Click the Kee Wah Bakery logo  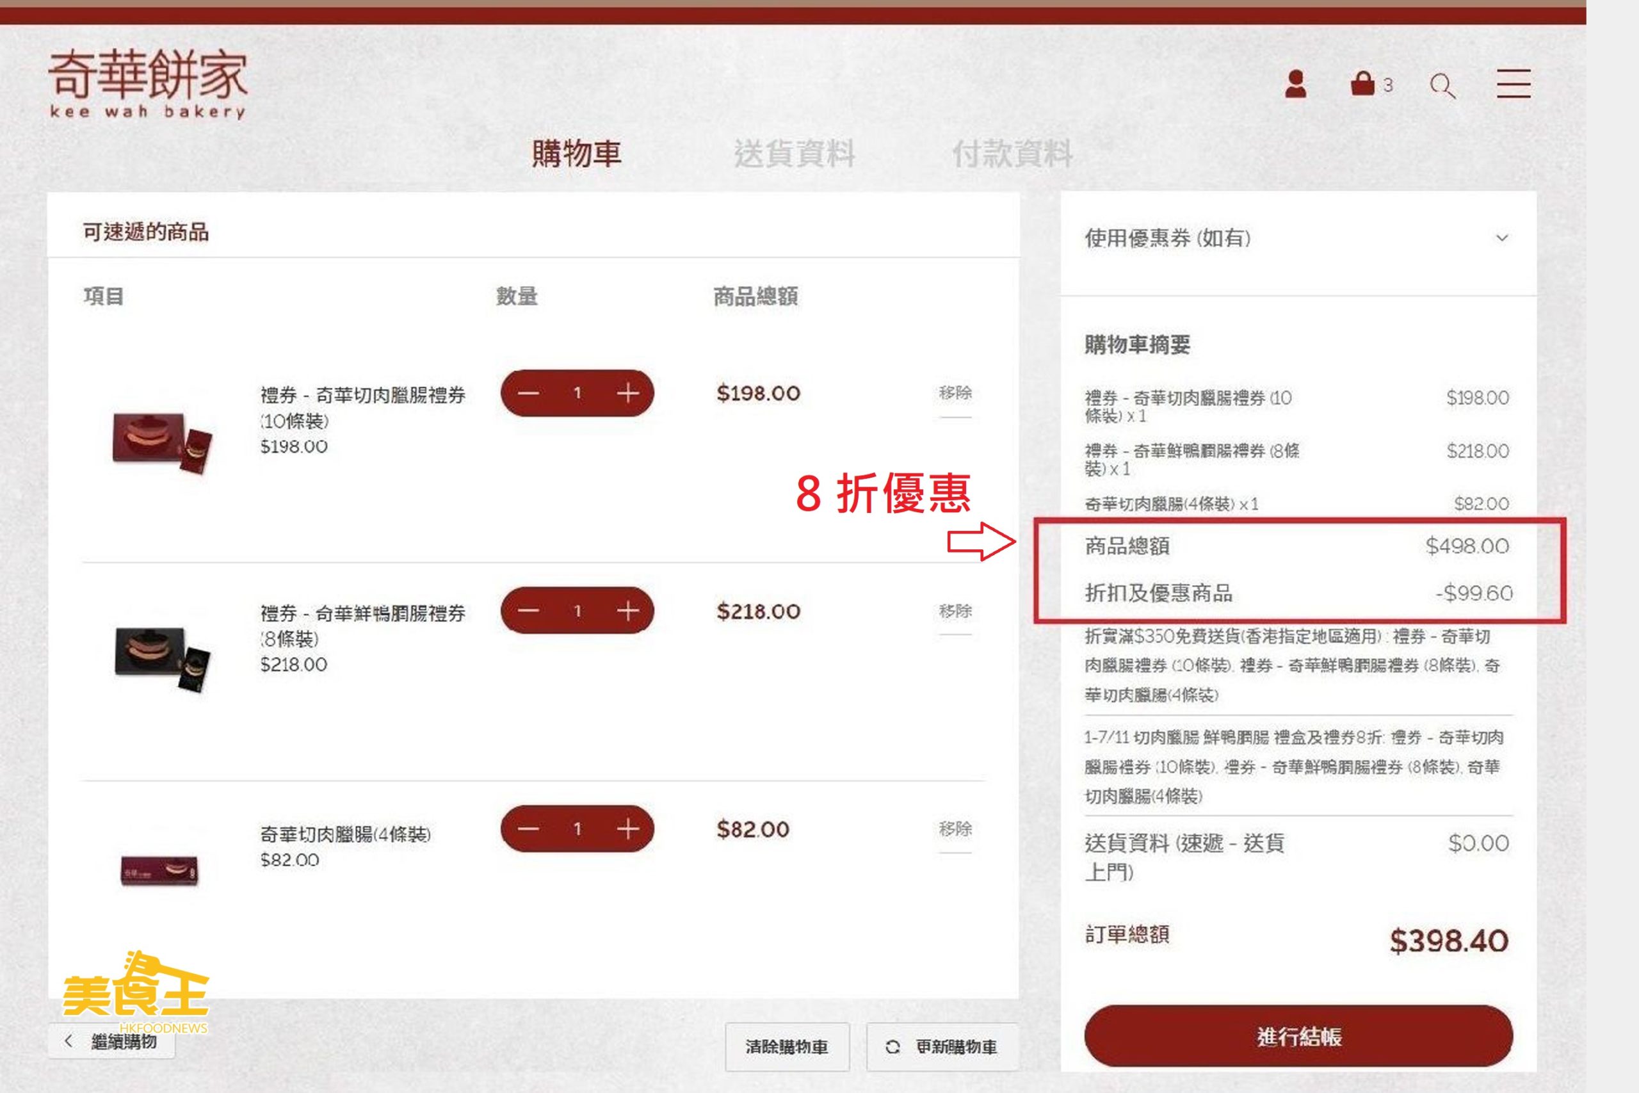coord(148,83)
